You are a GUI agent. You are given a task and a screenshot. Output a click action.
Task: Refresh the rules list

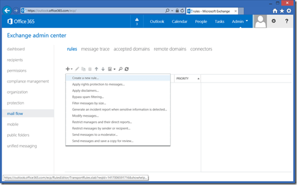pos(127,69)
